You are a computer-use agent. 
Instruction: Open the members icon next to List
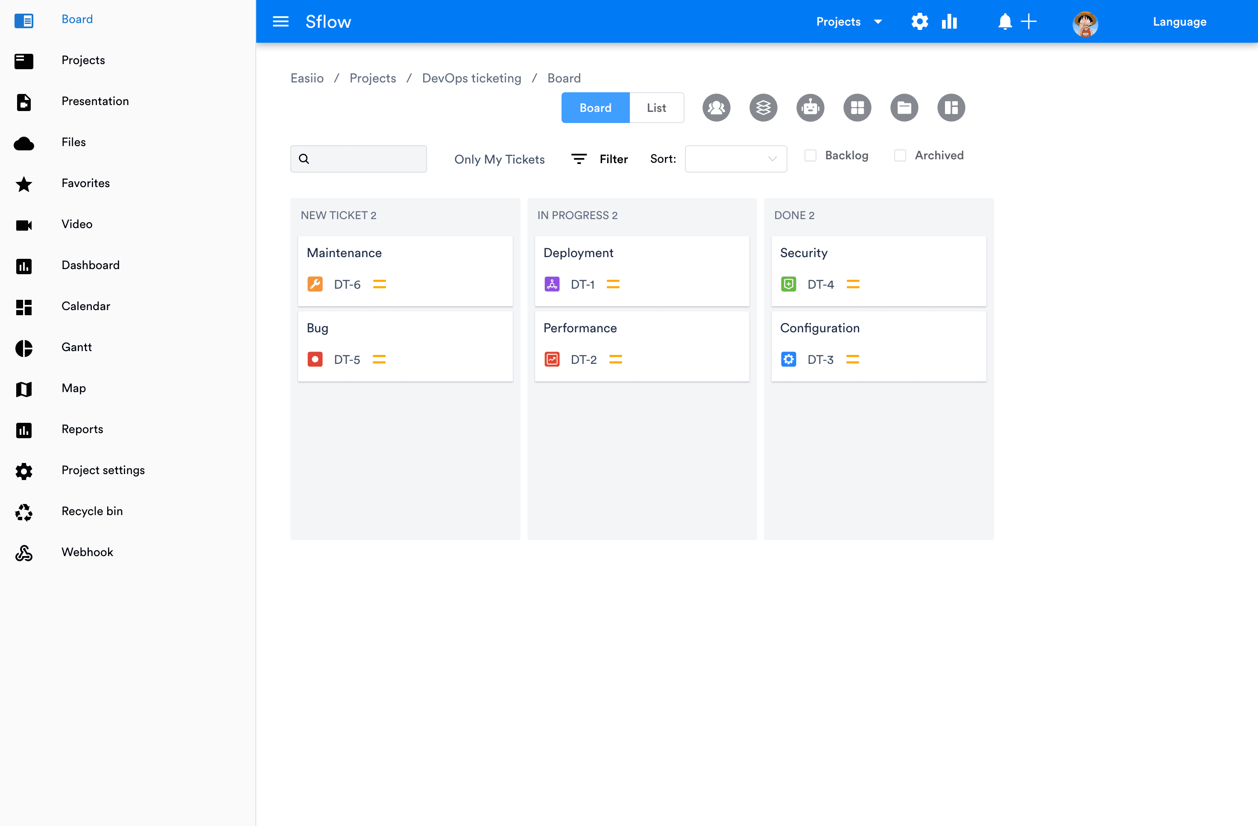coord(716,108)
